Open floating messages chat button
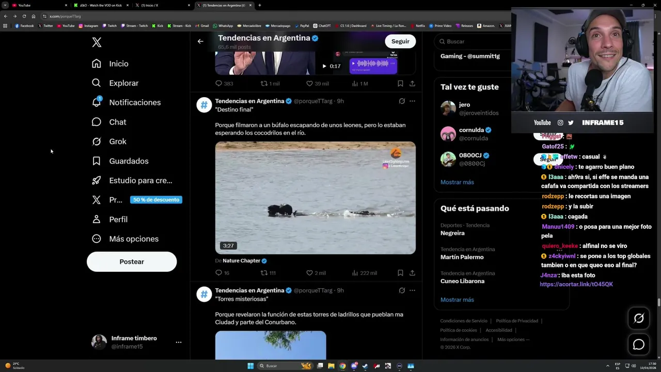661x372 pixels. click(x=639, y=345)
